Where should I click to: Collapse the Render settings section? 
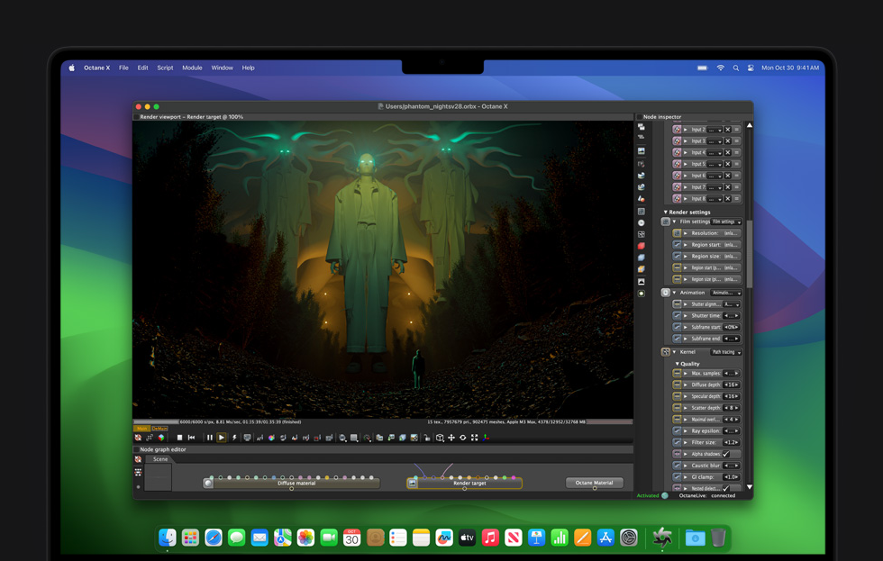(x=666, y=213)
